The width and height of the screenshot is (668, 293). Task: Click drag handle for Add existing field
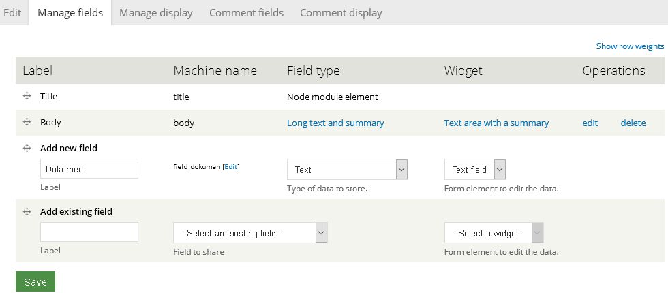coord(27,211)
